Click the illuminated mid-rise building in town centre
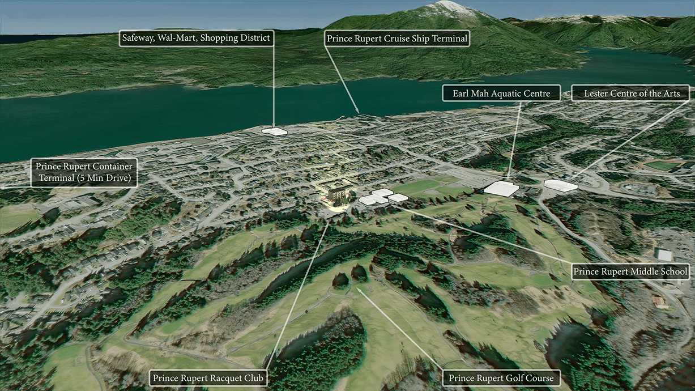695x391 pixels. (339, 194)
